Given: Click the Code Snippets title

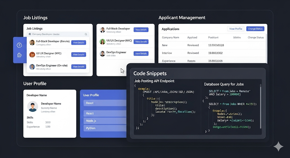Looking at the screenshot, I should pos(150,73).
